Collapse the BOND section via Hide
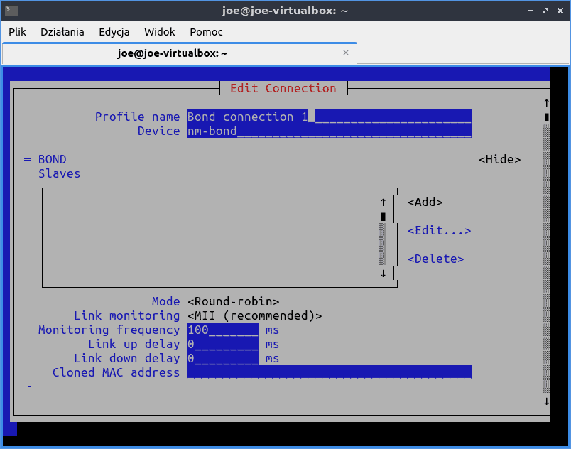Screen dimensions: 571x449 500,159
